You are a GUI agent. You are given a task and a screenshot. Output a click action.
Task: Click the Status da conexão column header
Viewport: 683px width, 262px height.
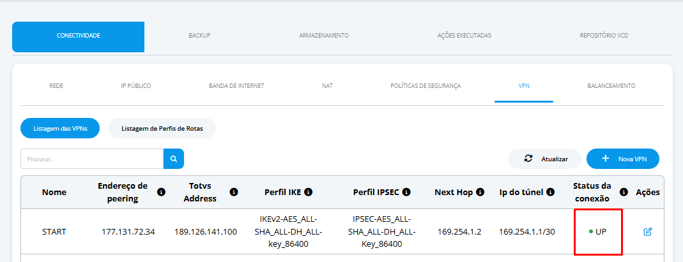click(592, 192)
